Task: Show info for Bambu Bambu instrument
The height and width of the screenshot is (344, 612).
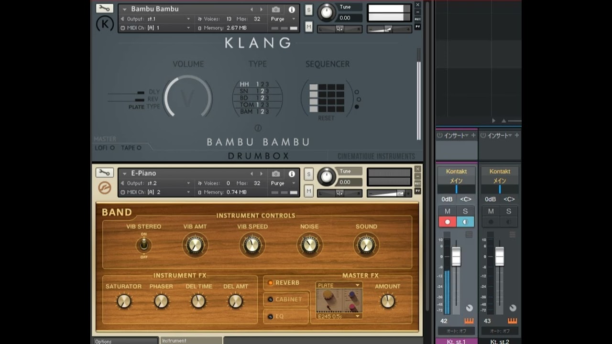Action: point(292,10)
